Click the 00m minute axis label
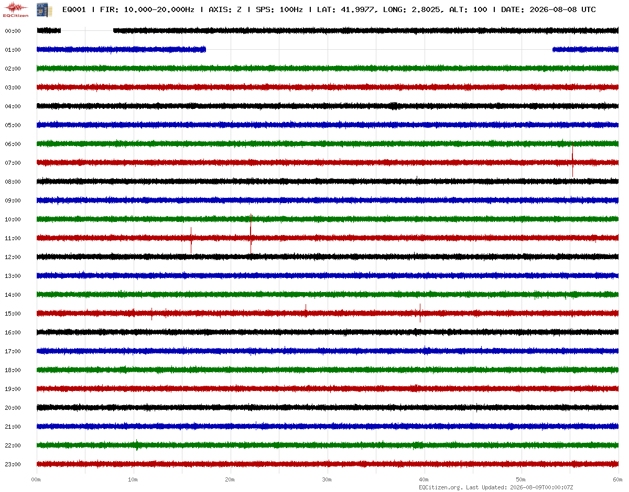This screenshot has width=629, height=492. coord(36,479)
